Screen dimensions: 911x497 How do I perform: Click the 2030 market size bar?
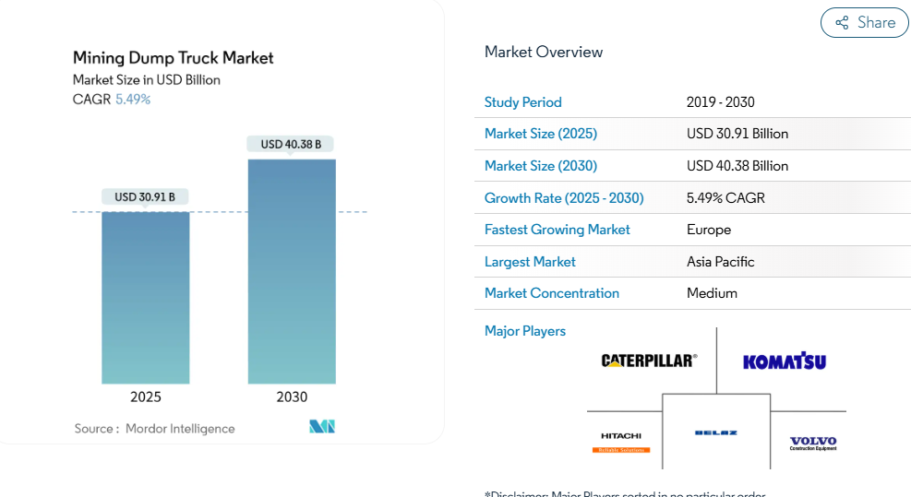(292, 271)
